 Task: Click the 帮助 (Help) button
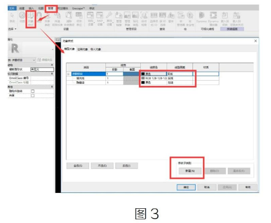pos(248,187)
